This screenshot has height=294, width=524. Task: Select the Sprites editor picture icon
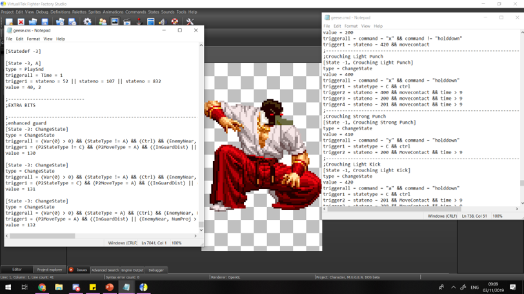(115, 22)
